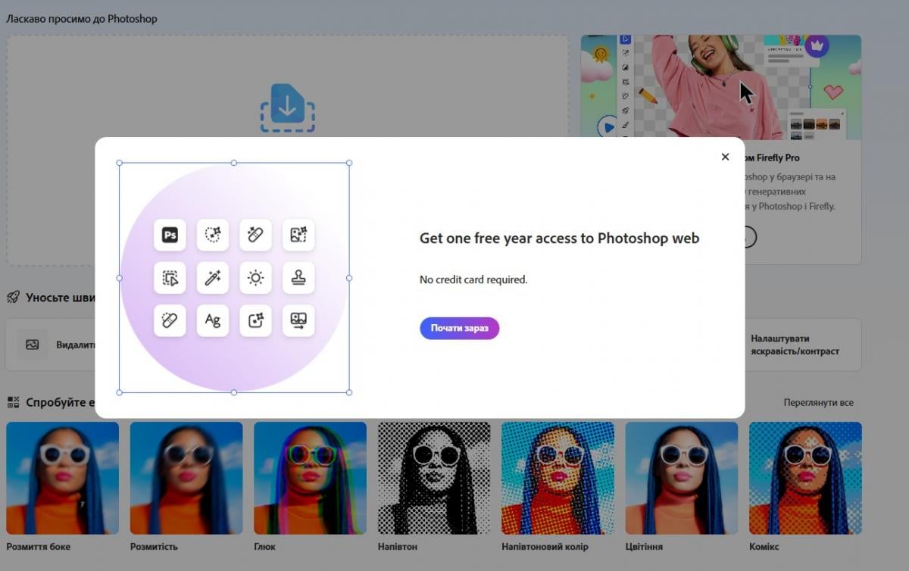Click the move selection arrow icon
Viewport: 909px width, 571px height.
[x=170, y=278]
